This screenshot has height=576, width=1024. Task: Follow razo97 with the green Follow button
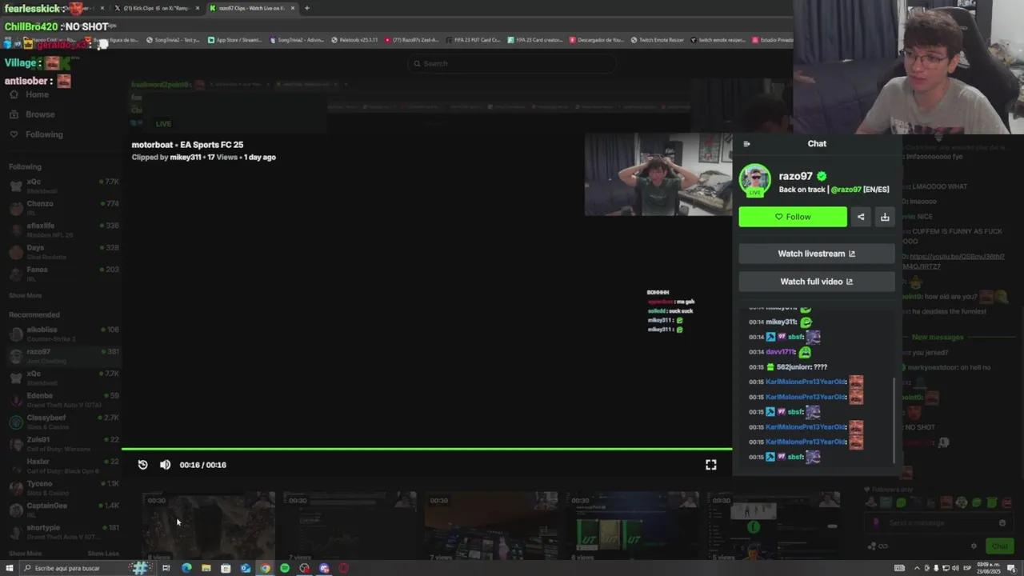click(793, 217)
